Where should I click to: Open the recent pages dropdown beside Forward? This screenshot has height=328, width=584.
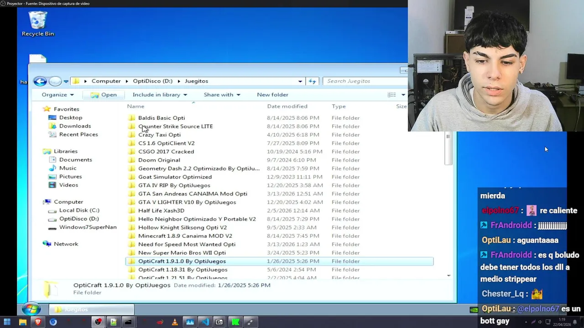tap(66, 82)
